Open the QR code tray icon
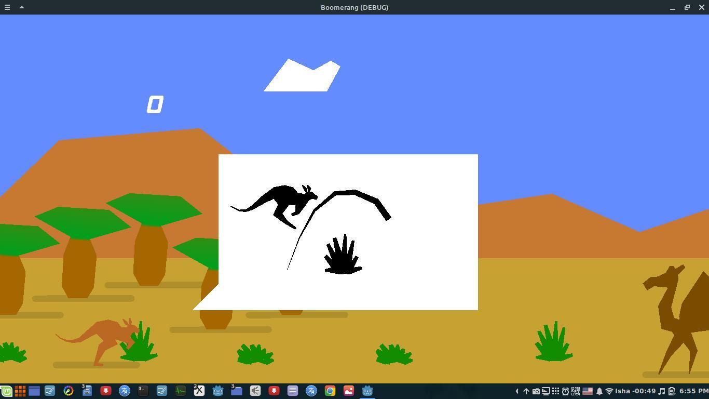Image resolution: width=709 pixels, height=399 pixels. click(x=576, y=391)
